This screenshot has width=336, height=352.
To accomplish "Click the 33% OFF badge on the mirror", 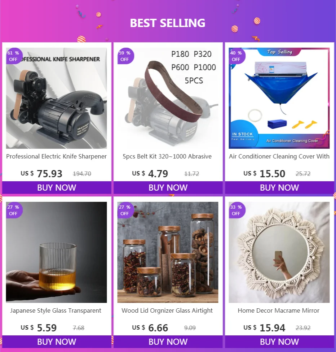I will (237, 210).
